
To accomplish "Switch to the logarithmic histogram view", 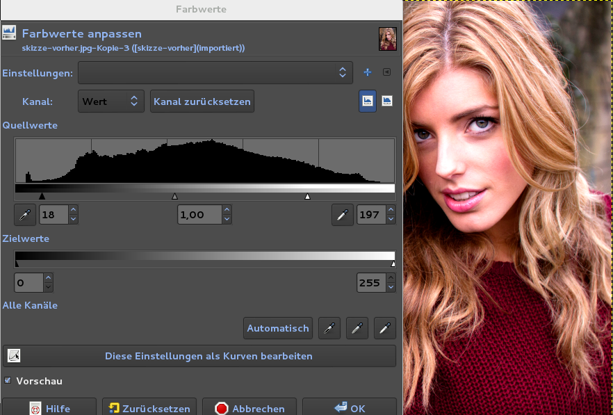I will pos(387,101).
